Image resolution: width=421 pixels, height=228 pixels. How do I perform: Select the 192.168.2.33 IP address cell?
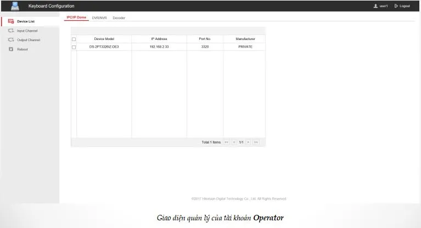click(159, 47)
